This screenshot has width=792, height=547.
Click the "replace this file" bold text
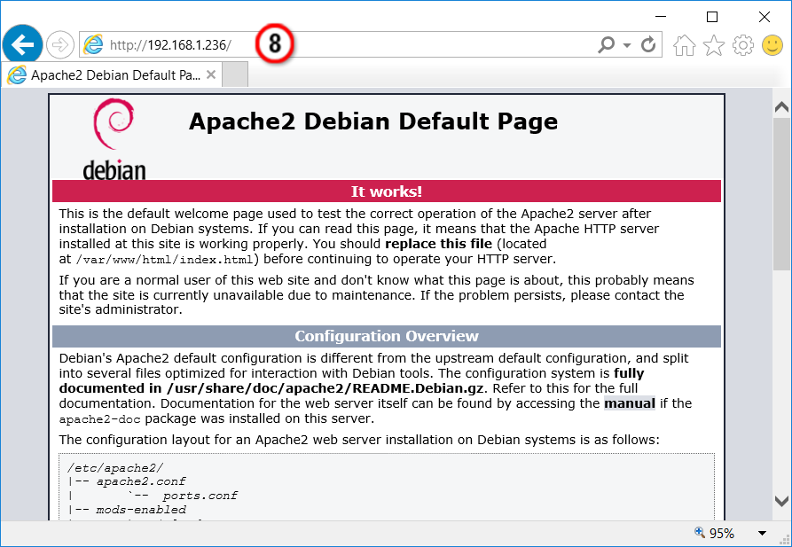click(x=438, y=244)
